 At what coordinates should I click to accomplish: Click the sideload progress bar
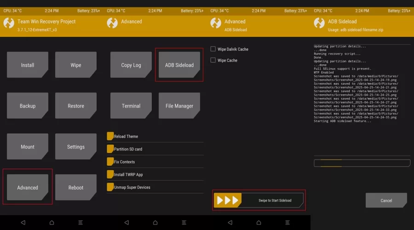[x=362, y=163]
